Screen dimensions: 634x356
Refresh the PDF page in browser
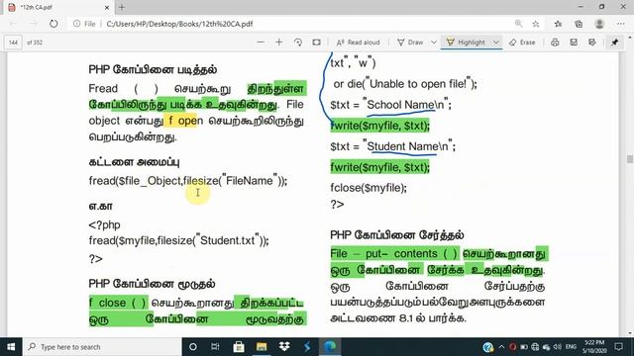point(53,24)
